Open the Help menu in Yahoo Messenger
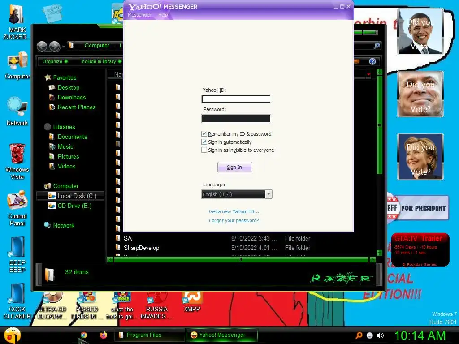This screenshot has width=459, height=344. [x=163, y=15]
